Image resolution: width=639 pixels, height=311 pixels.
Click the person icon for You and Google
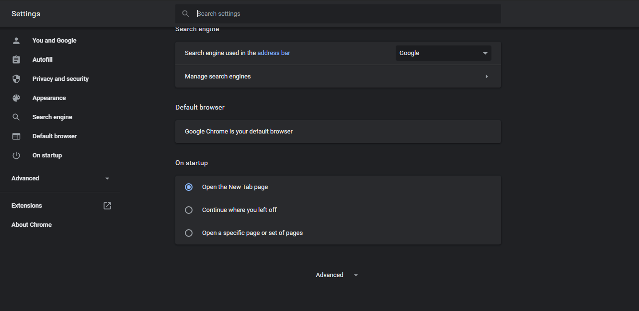click(16, 41)
